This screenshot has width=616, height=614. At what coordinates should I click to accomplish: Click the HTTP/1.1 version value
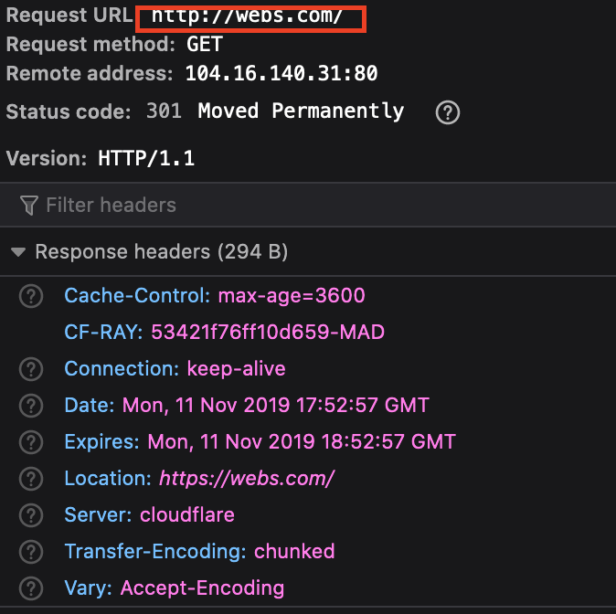146,158
